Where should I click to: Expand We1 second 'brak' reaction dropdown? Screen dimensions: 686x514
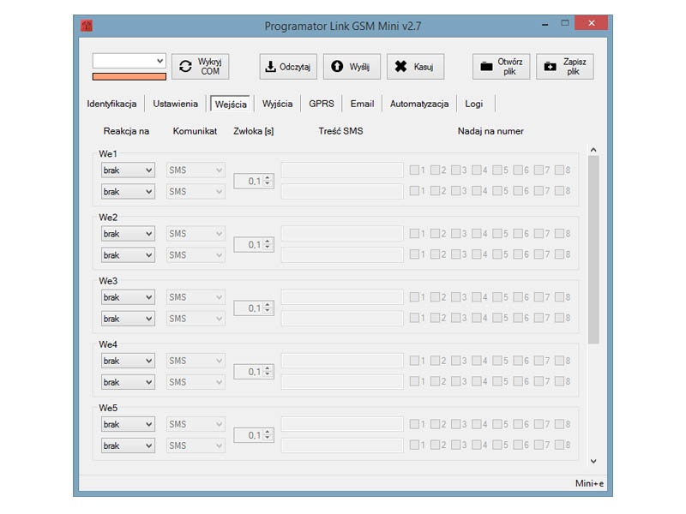click(128, 191)
